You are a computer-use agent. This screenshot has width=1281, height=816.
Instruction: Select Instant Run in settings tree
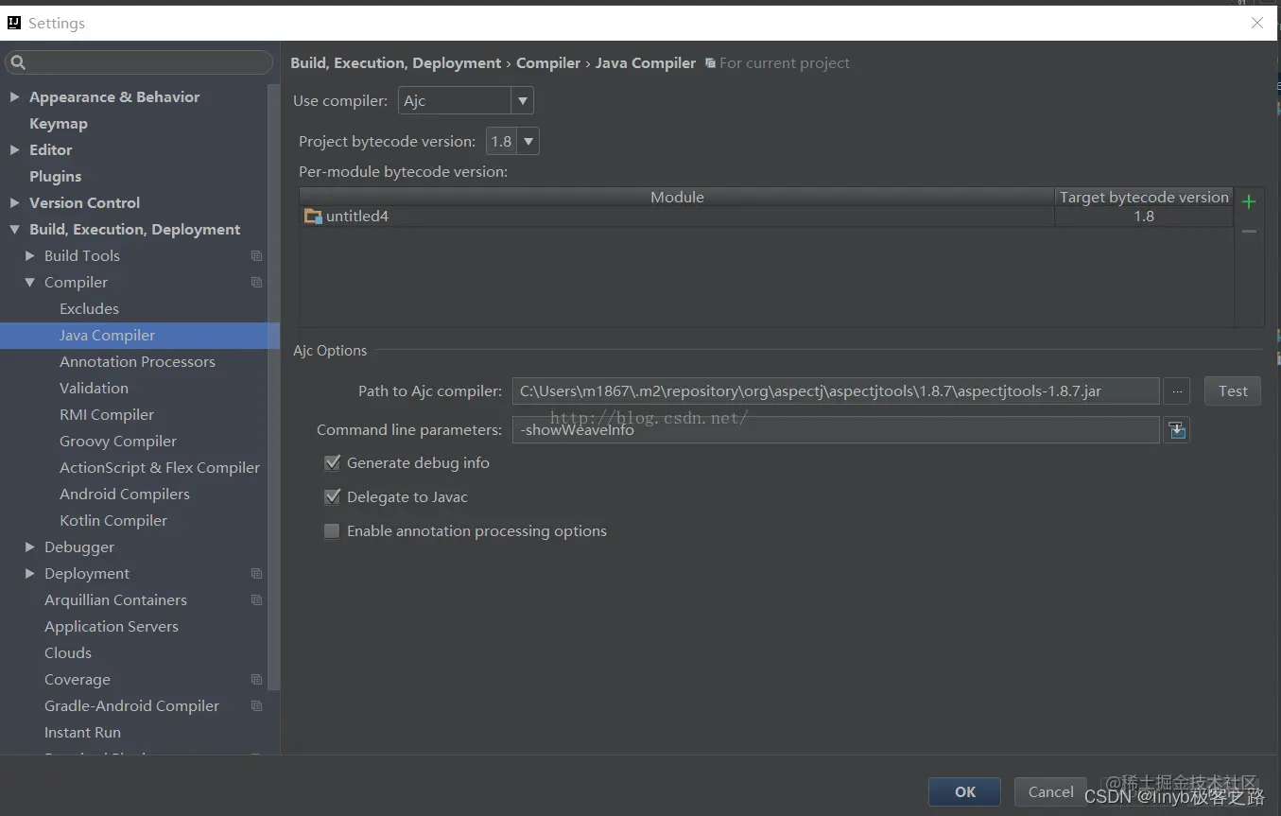coord(82,733)
